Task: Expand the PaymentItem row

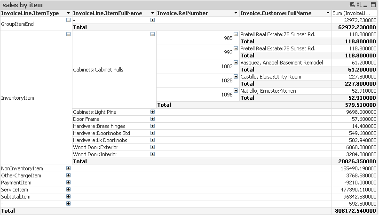Action: 68,183
